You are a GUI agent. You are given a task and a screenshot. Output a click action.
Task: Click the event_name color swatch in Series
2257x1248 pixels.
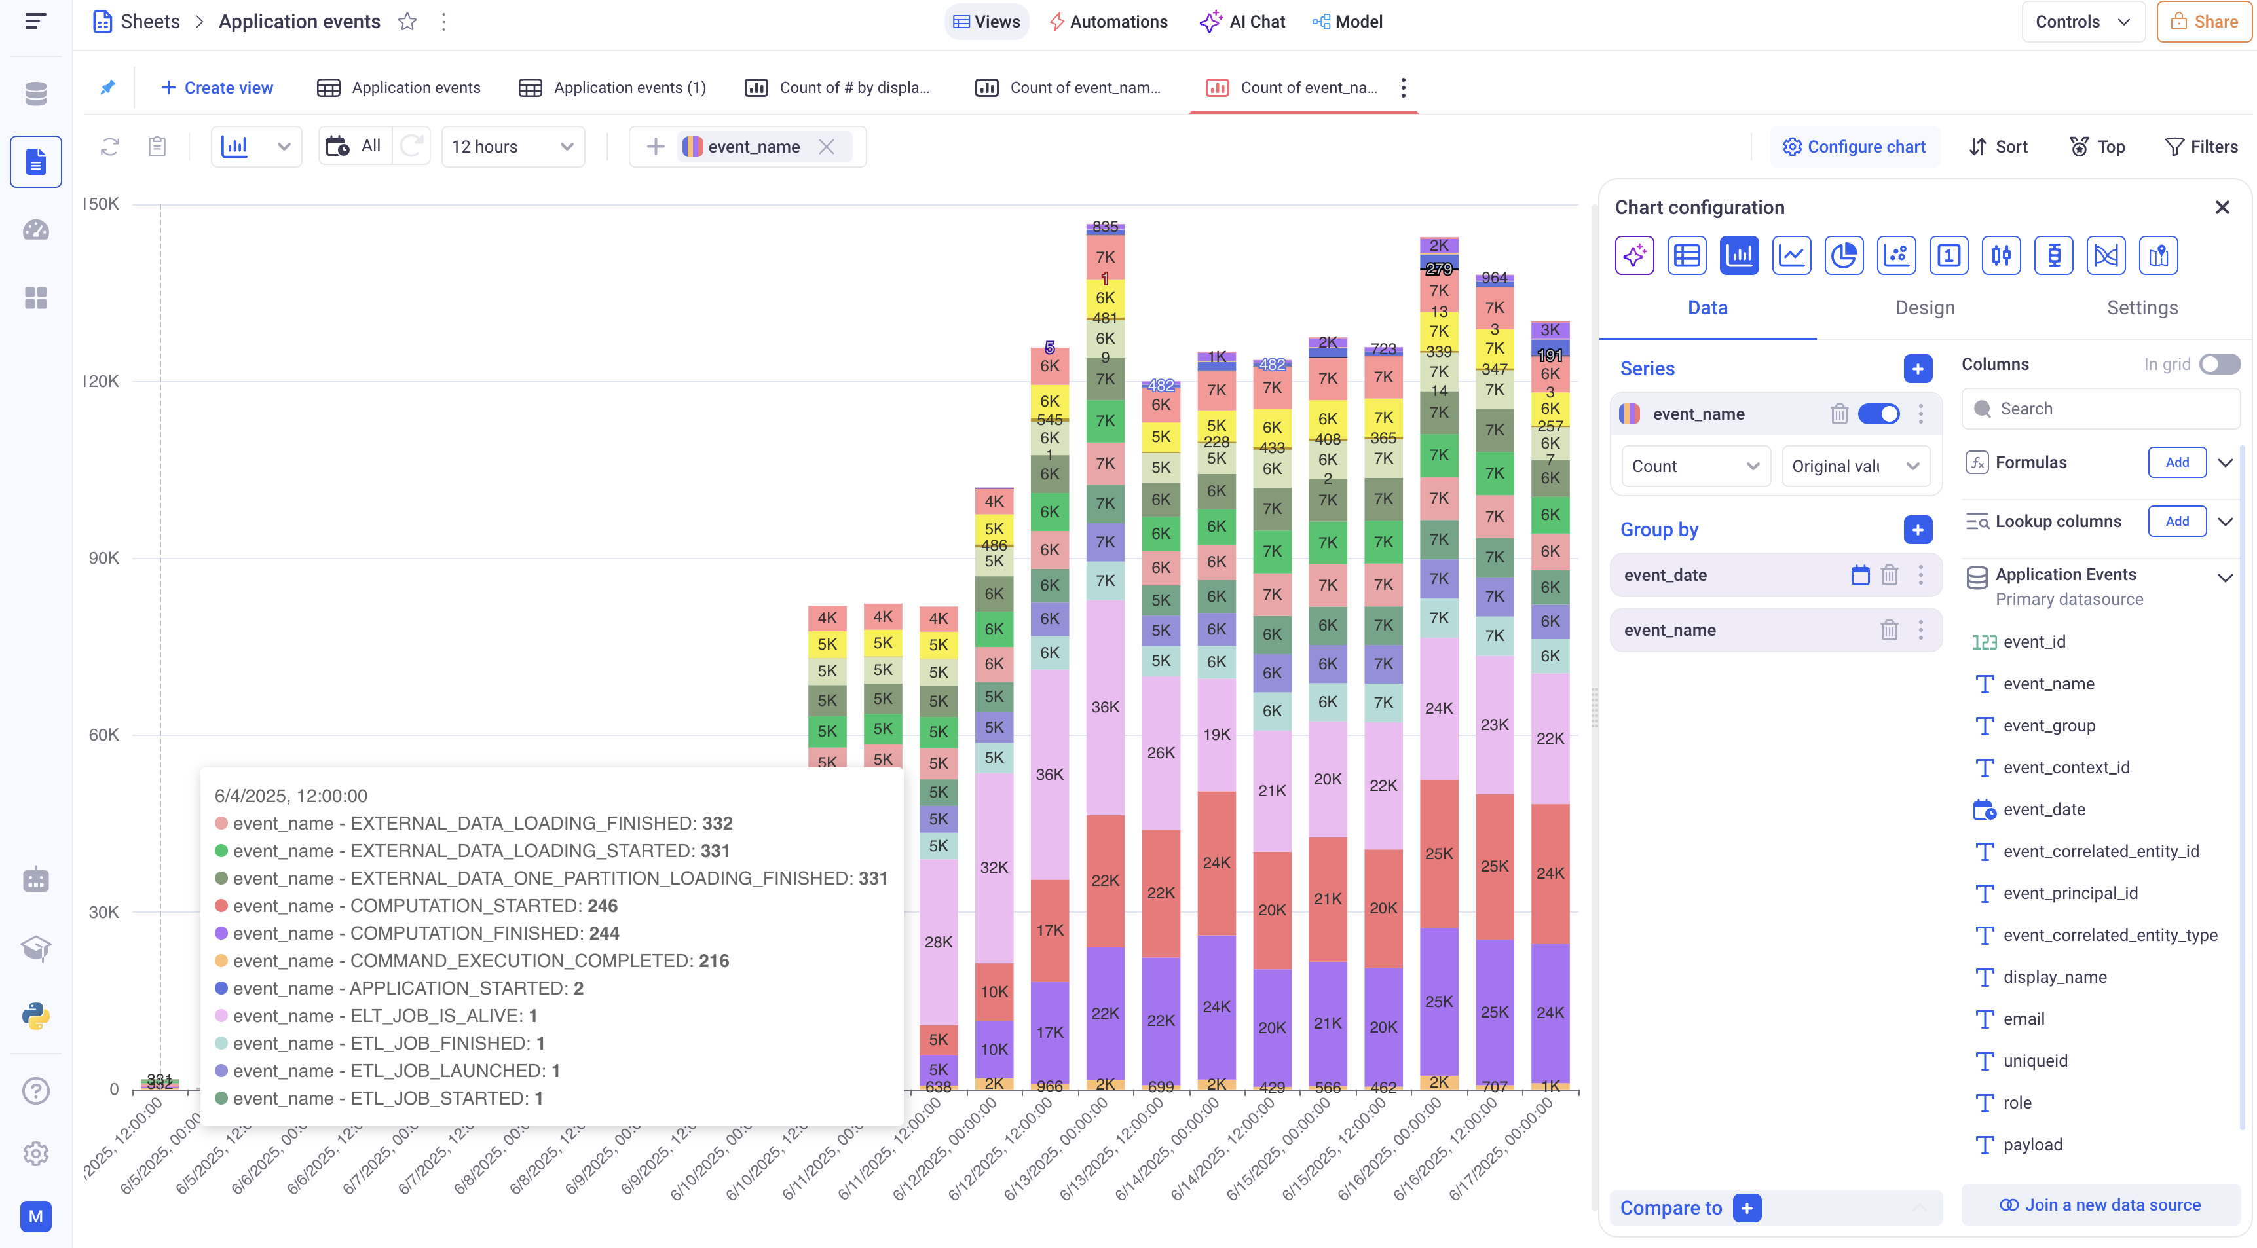pyautogui.click(x=1630, y=414)
